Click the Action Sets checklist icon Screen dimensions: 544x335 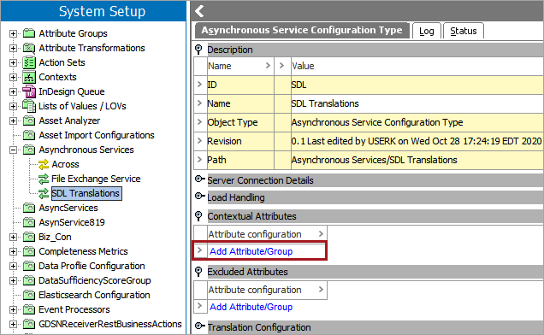29,62
